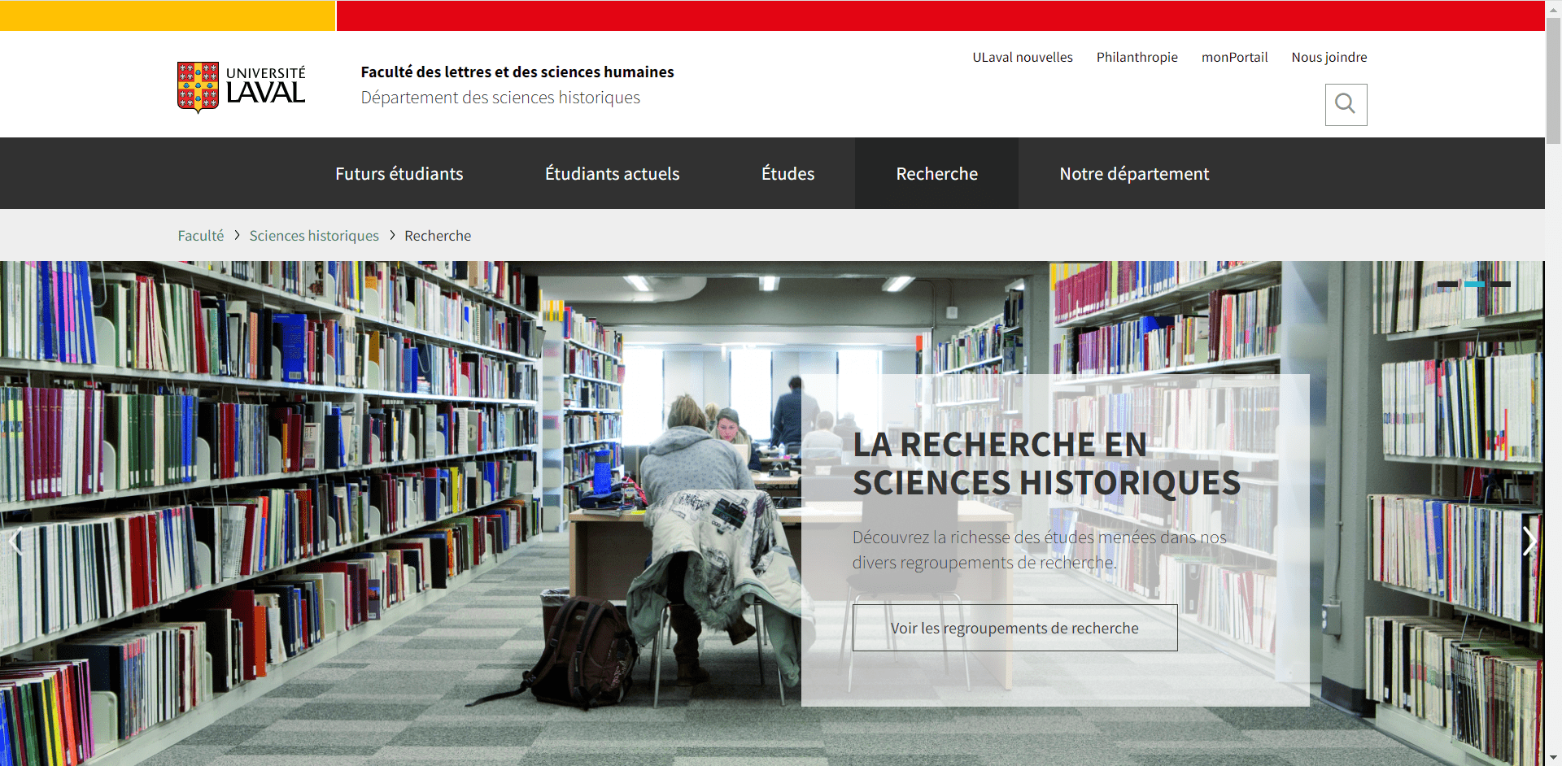Open monPortail
The width and height of the screenshot is (1562, 766).
[x=1234, y=57]
